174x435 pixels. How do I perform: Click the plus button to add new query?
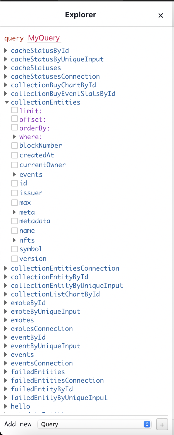162,424
